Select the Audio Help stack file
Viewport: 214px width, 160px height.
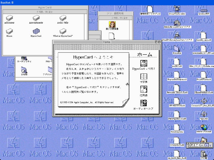coord(63,19)
